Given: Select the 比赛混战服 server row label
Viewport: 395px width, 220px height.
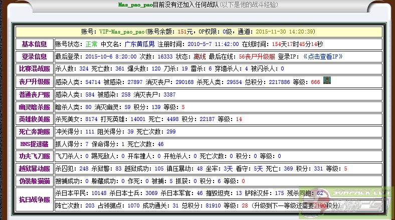Looking at the screenshot, I should coord(34,68).
